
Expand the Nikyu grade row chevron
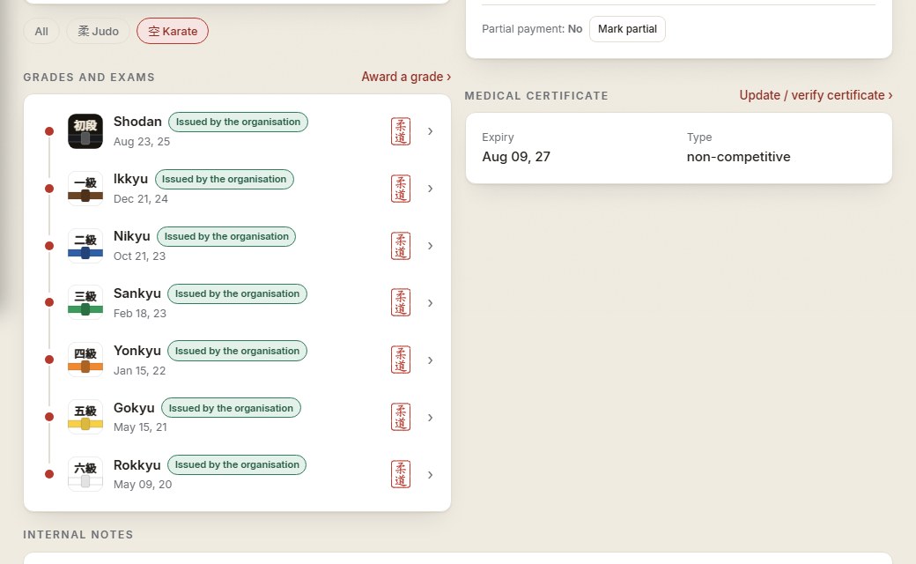tap(431, 246)
